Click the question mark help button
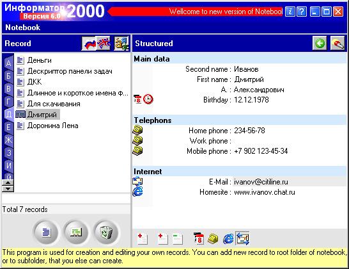This screenshot has width=349, height=269. click(302, 12)
